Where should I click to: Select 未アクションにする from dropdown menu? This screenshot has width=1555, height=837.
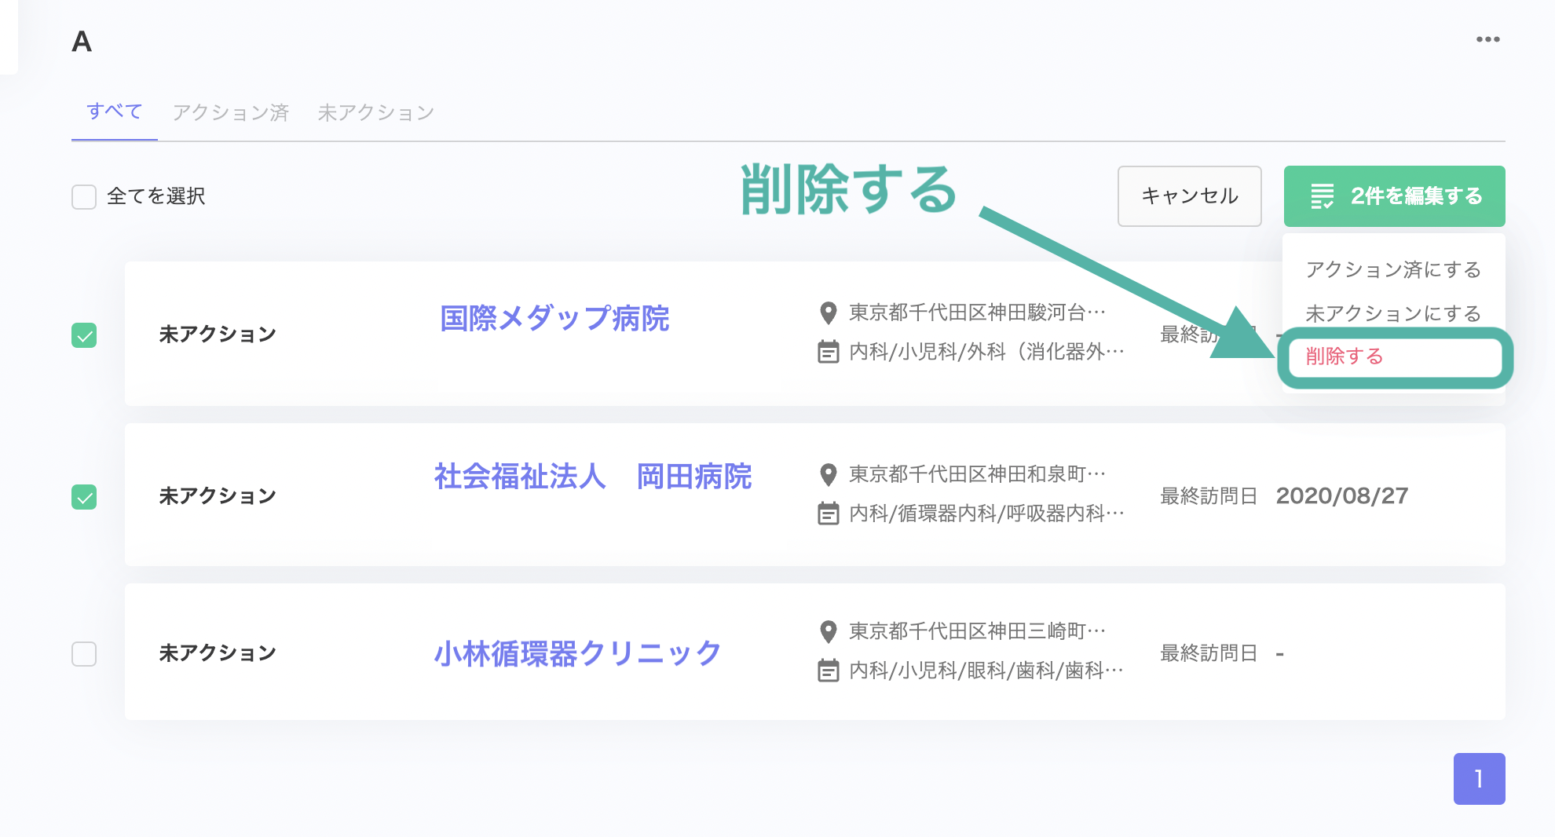1393,314
